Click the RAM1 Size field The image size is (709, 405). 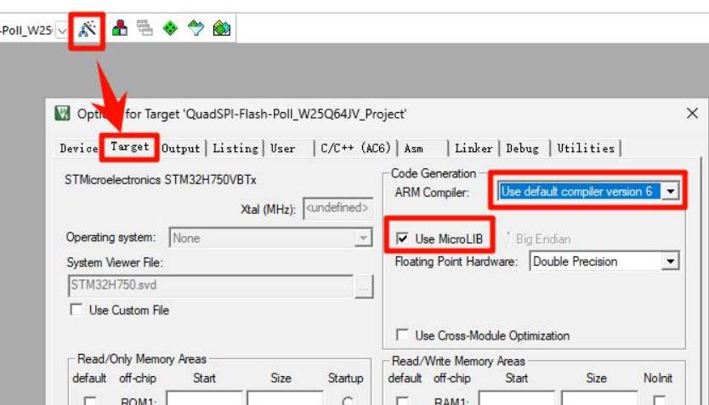tap(599, 399)
